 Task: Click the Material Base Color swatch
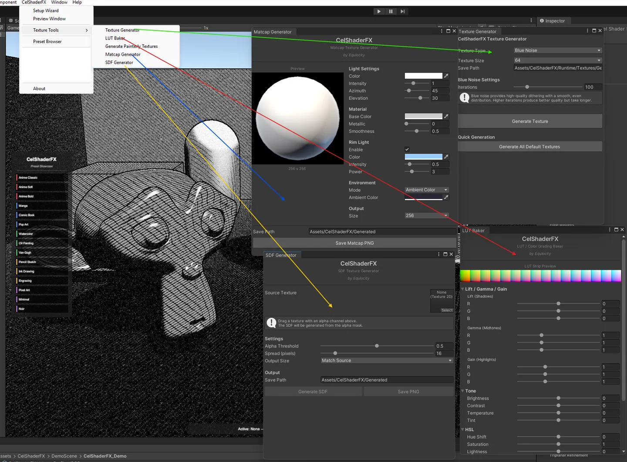pyautogui.click(x=423, y=116)
